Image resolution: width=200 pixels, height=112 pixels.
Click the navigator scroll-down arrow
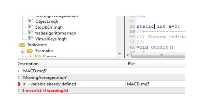[120, 54]
